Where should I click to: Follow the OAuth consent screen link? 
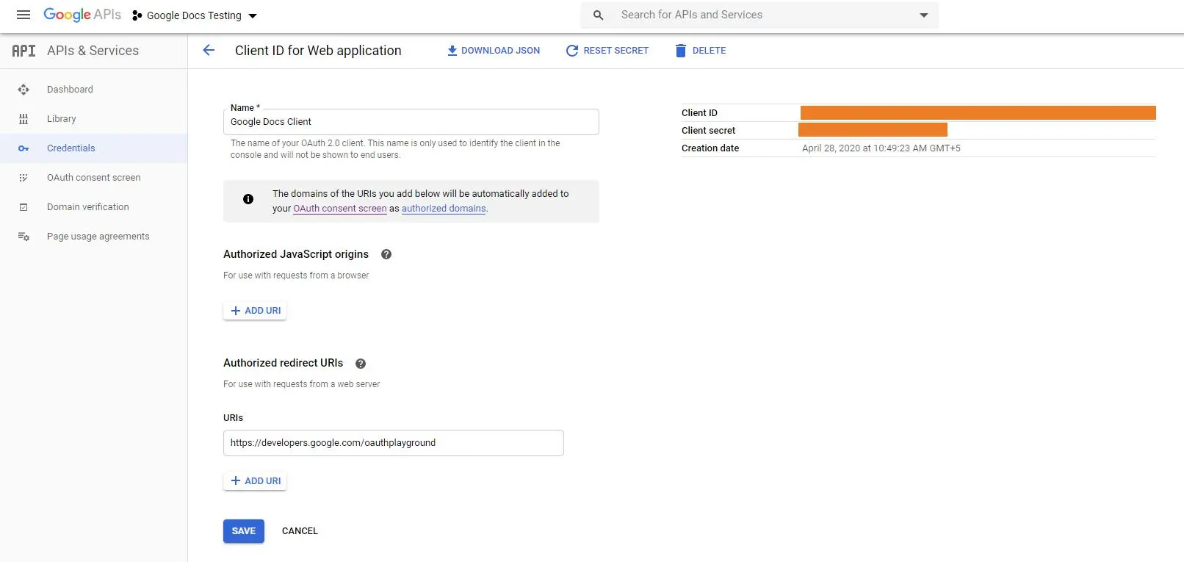click(x=340, y=209)
